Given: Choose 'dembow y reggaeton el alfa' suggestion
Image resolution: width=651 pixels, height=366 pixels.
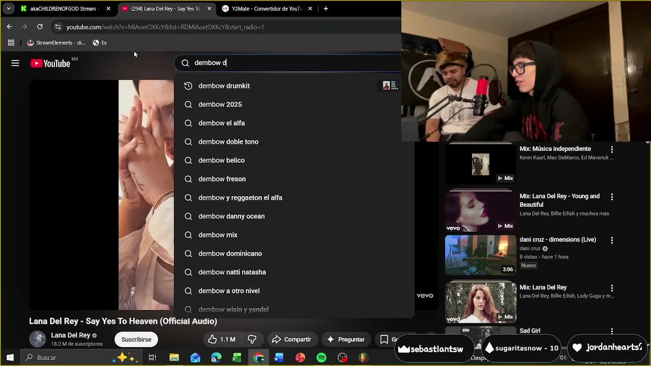Looking at the screenshot, I should tap(294, 198).
